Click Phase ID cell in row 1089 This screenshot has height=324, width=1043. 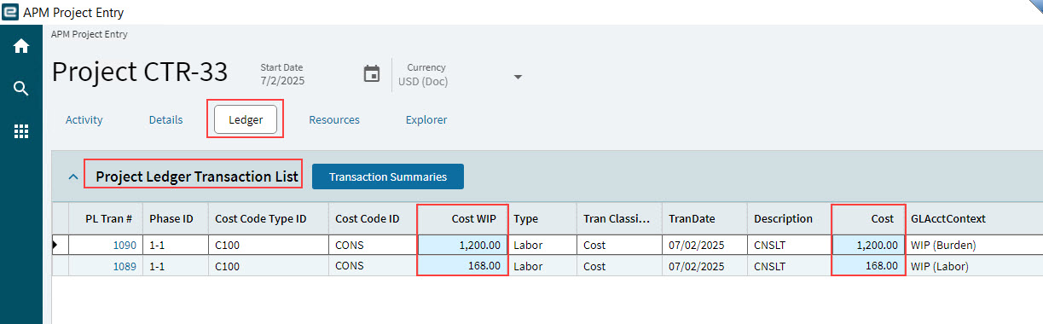175,266
